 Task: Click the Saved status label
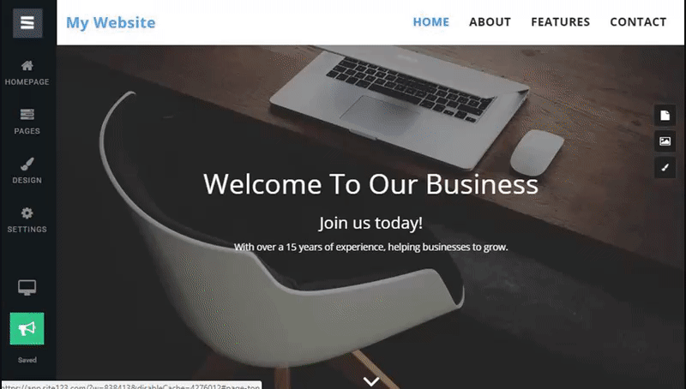pyautogui.click(x=27, y=360)
